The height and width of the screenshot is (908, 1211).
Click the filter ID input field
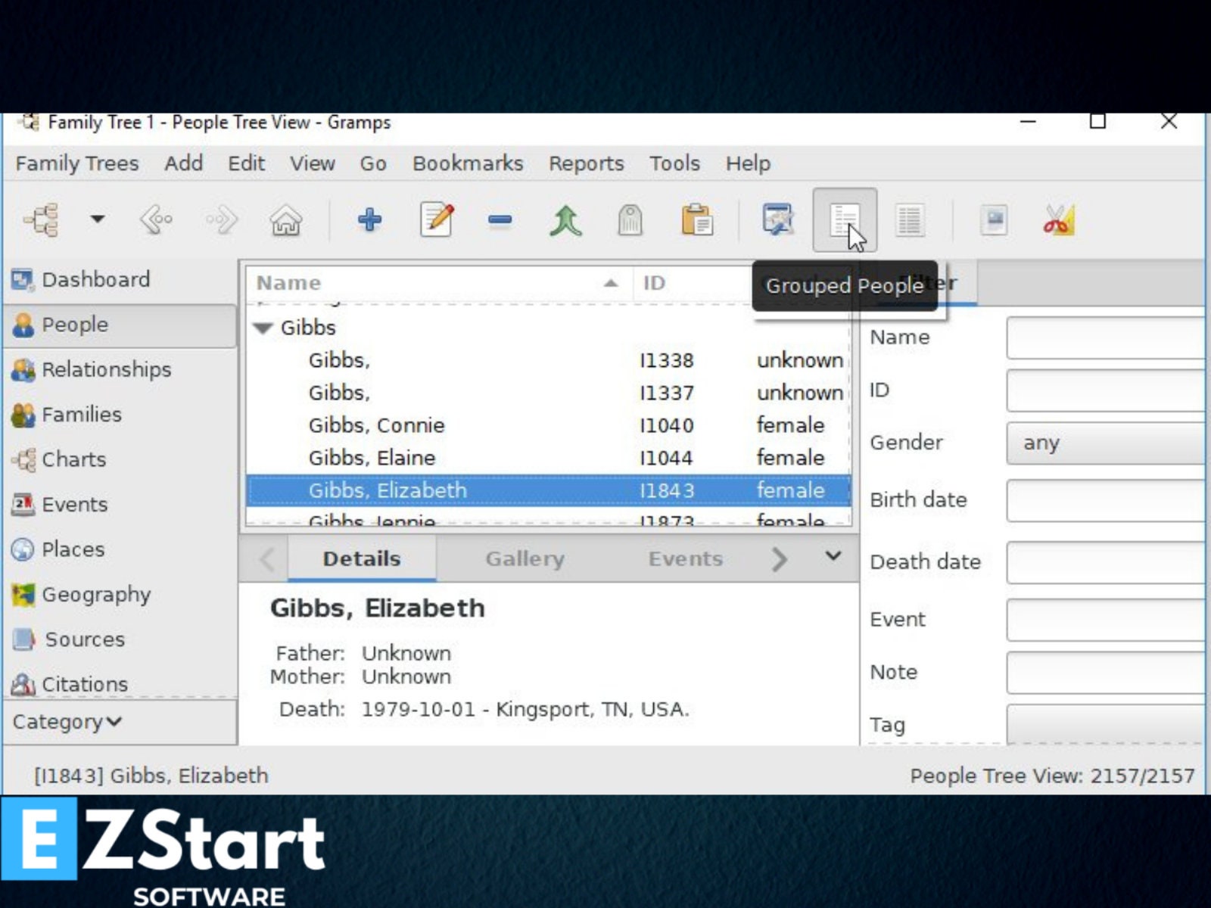point(1106,390)
